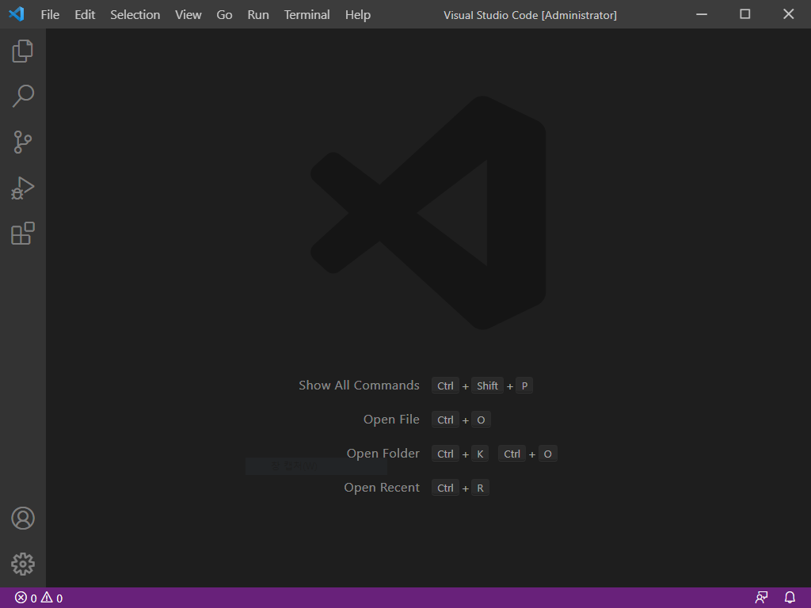Open the Extensions view icon

click(x=23, y=234)
